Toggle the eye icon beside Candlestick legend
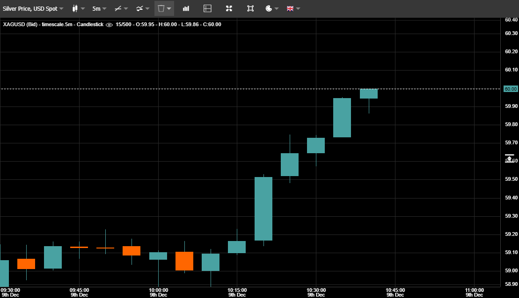Image resolution: width=519 pixels, height=298 pixels. (109, 25)
